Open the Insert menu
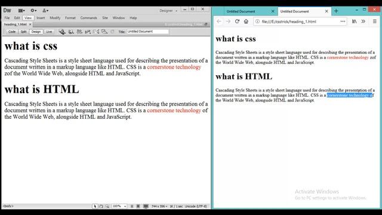382x215 pixels. (41, 18)
